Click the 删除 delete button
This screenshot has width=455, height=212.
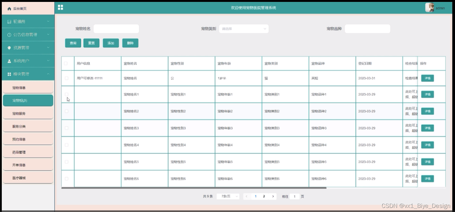tap(130, 43)
